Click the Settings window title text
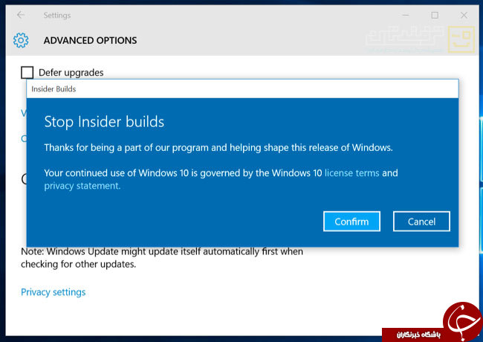The image size is (483, 342). (57, 16)
